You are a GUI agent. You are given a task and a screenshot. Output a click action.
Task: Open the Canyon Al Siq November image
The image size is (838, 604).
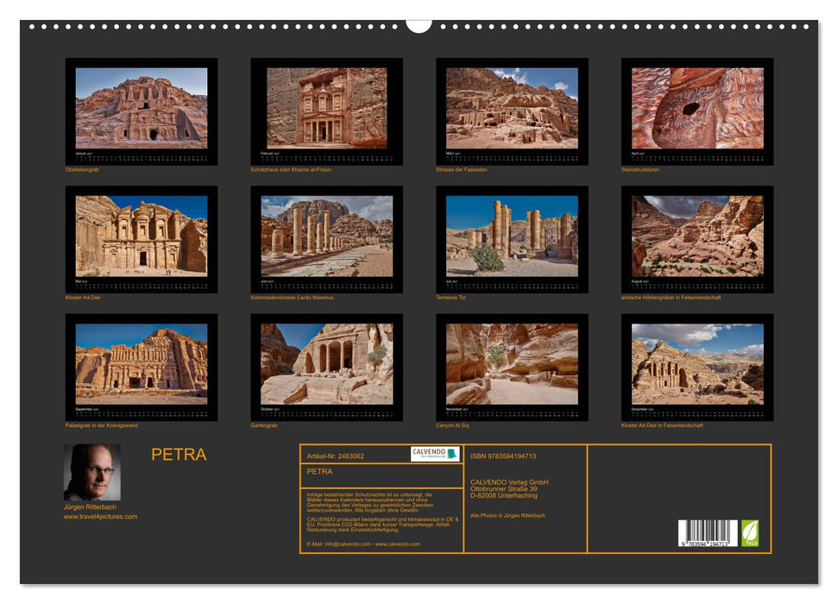(x=512, y=368)
